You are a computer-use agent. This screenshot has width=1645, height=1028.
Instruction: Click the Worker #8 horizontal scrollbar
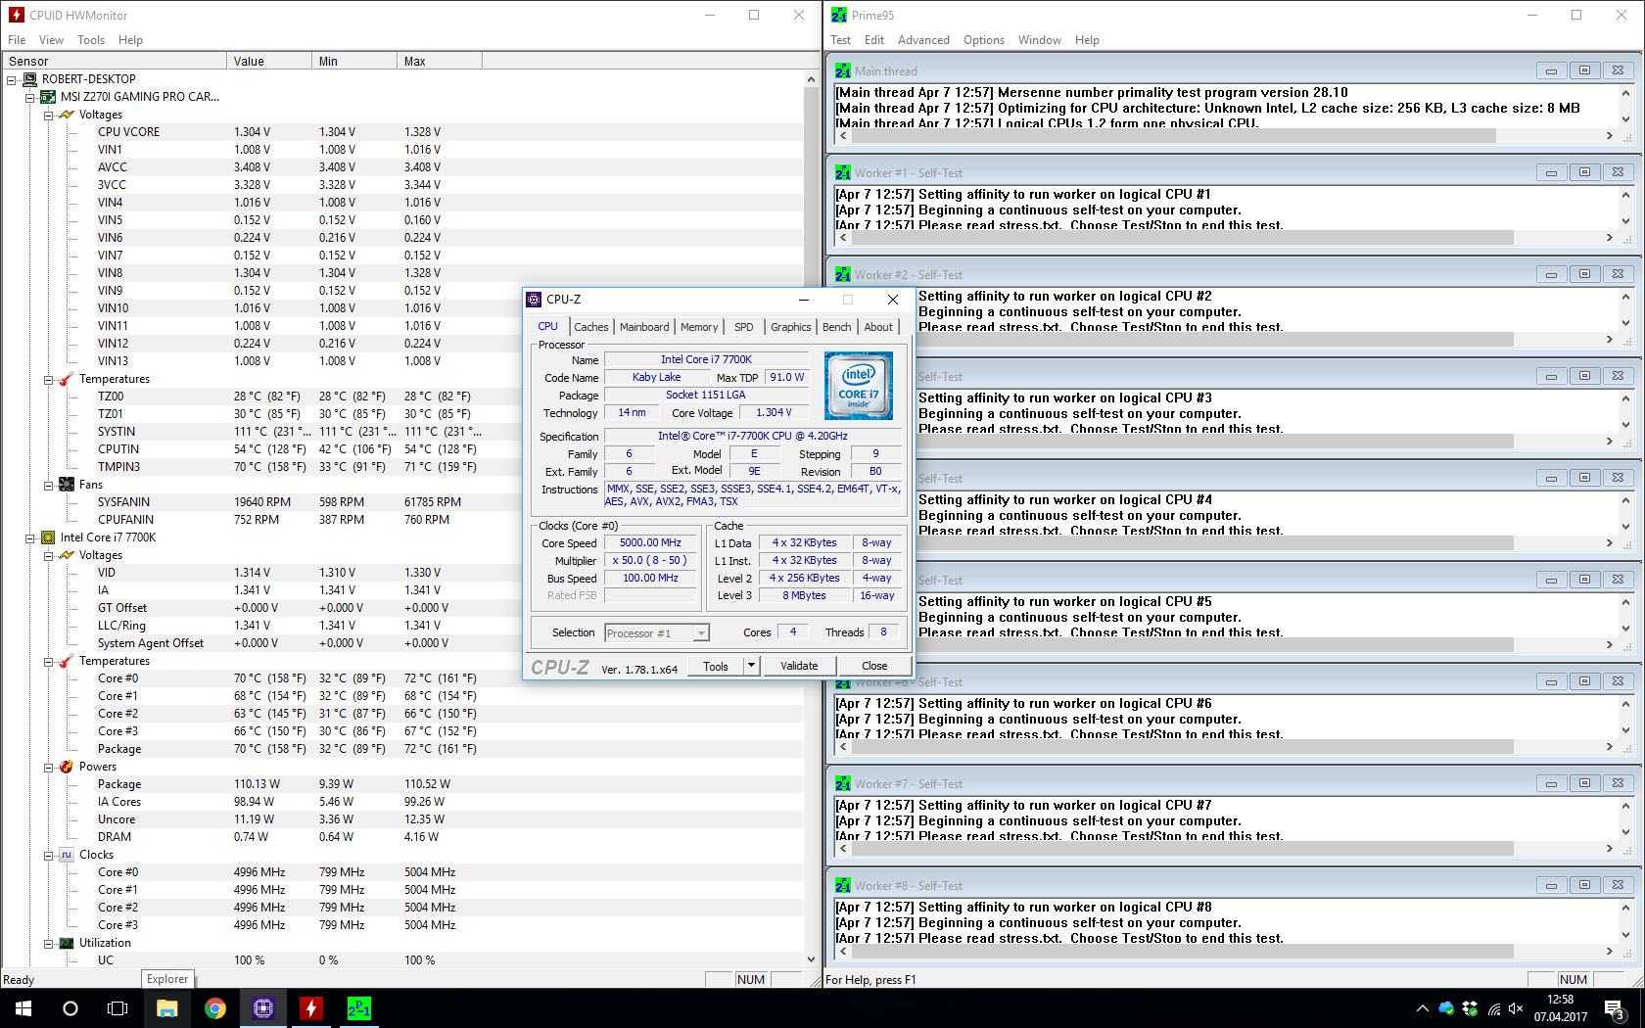coord(1225,951)
